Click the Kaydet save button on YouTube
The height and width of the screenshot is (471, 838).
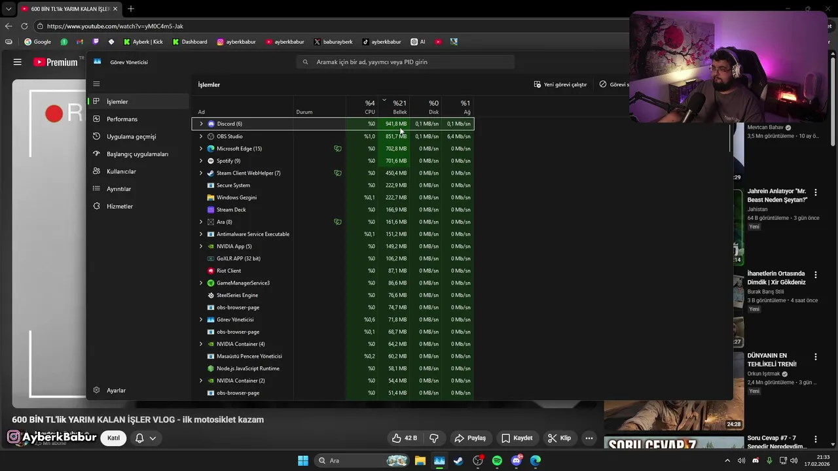(x=517, y=438)
